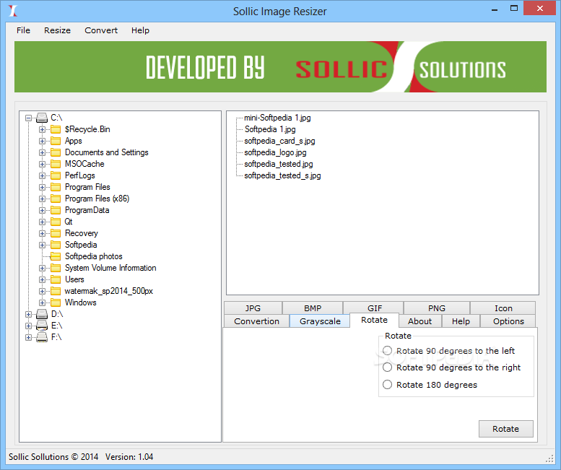This screenshot has height=470, width=561.
Task: Open the Convertion tab
Action: (256, 321)
